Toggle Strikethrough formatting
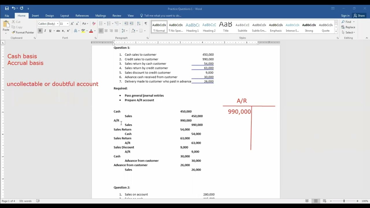370x208 pixels. tap(58, 31)
